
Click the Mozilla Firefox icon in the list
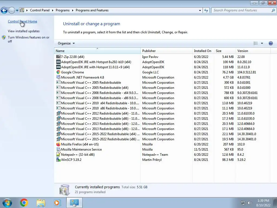58,144
